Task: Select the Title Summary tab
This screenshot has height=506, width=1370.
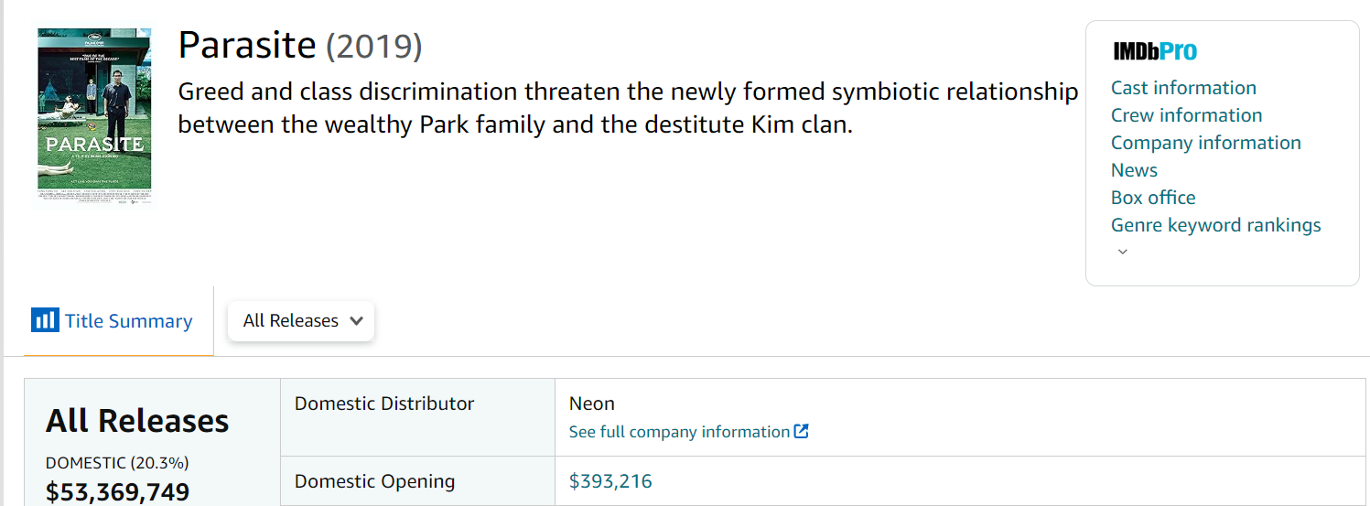Action: tap(127, 321)
